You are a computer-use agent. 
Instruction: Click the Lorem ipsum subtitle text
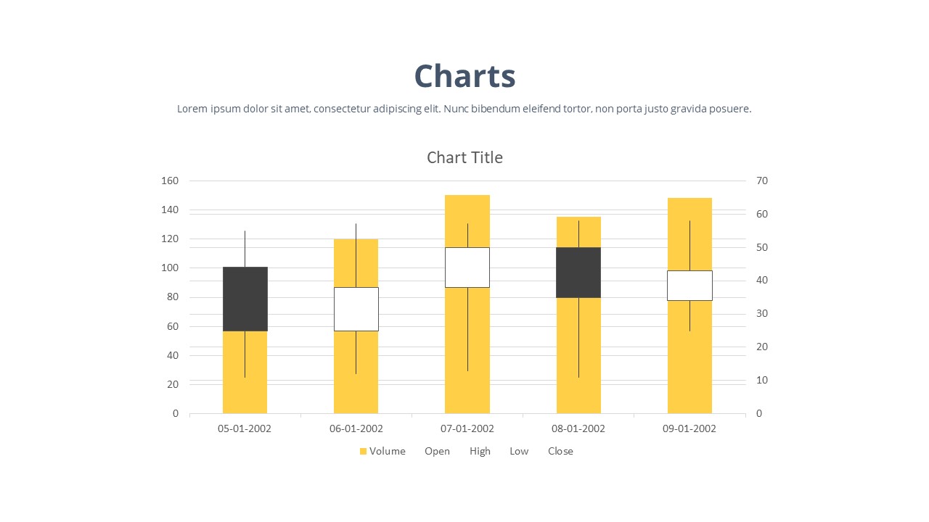tap(464, 109)
